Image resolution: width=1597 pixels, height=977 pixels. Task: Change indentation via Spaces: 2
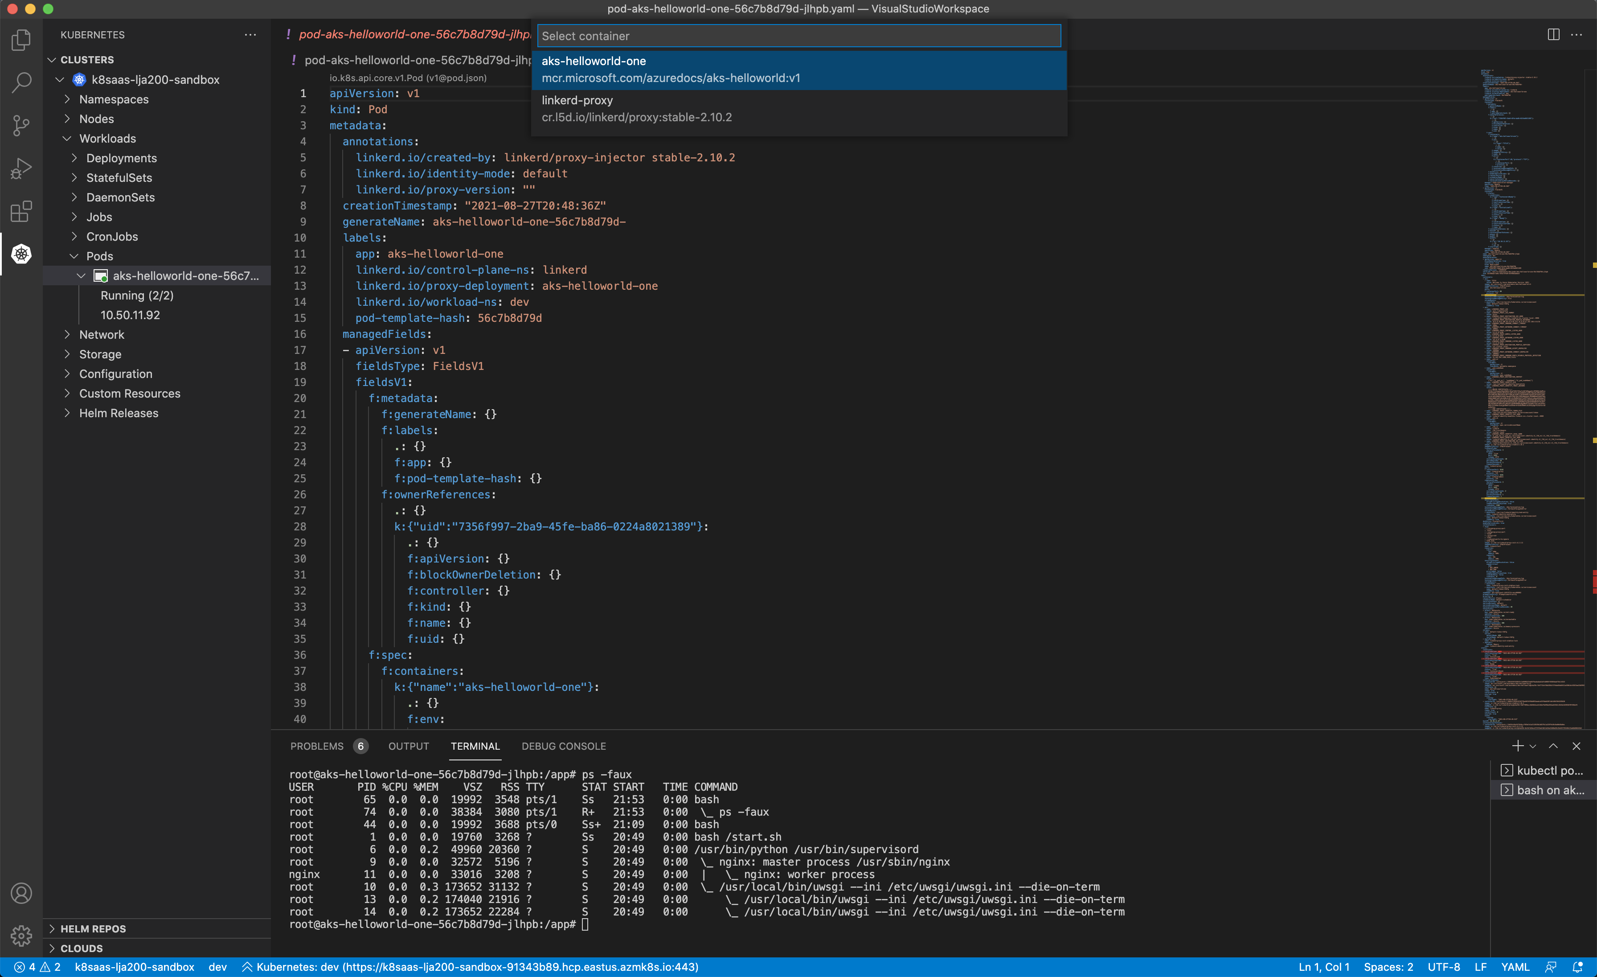(x=1388, y=967)
